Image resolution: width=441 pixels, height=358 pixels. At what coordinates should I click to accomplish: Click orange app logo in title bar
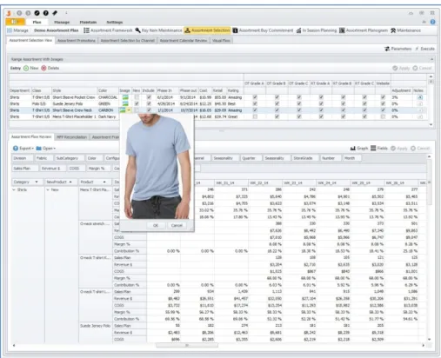9,13
